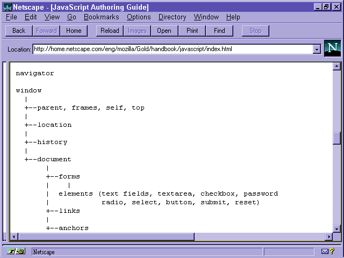The width and height of the screenshot is (344, 258).
Task: Minimize the Netscape window
Action: 317,7
